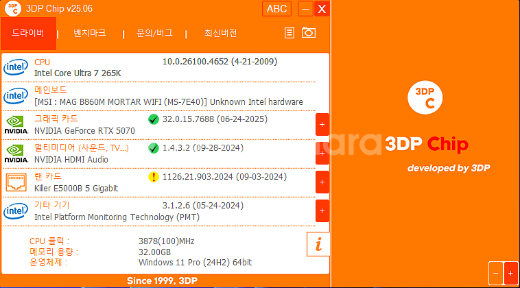Click LAN driver version 1126.21.903.2024

(224, 177)
